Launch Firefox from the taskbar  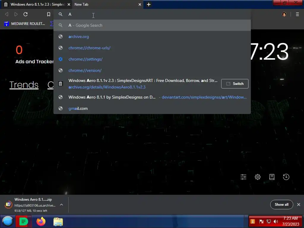coord(41,221)
